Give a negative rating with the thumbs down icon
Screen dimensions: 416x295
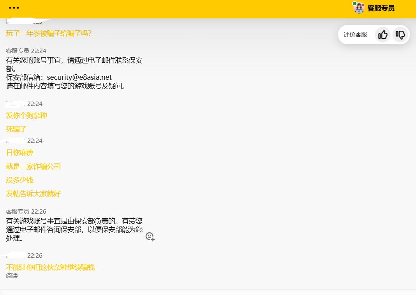[x=400, y=35]
